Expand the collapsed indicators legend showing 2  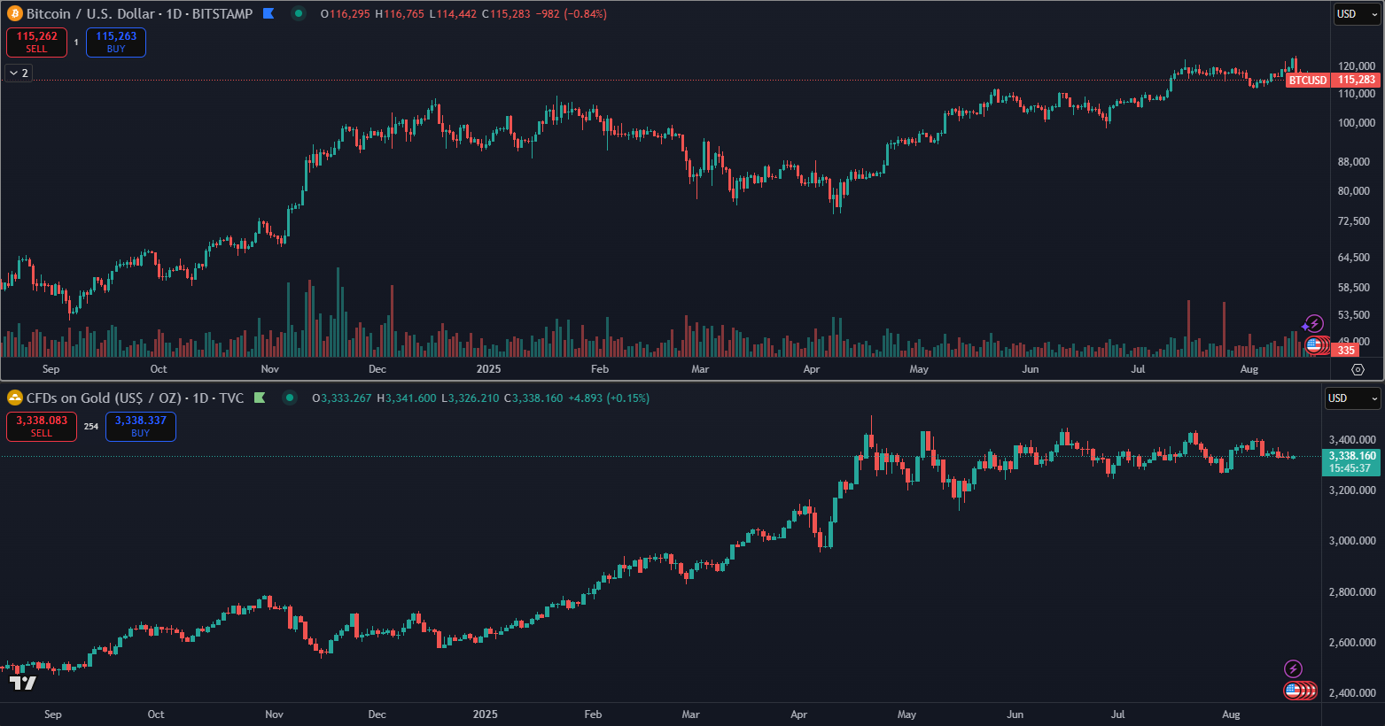(x=19, y=73)
